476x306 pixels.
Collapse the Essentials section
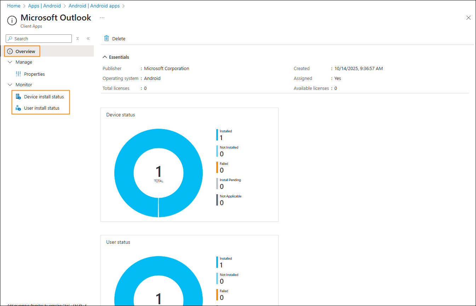click(105, 57)
